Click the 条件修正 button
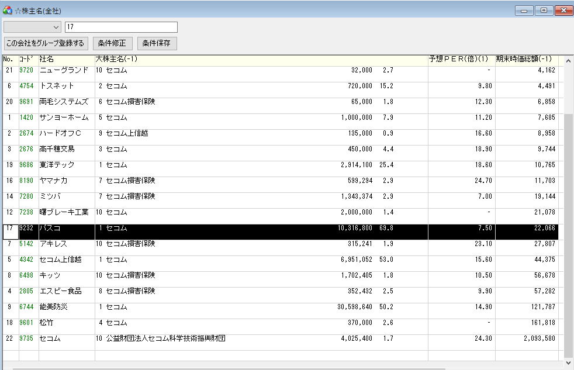This screenshot has height=370, width=574. [112, 43]
